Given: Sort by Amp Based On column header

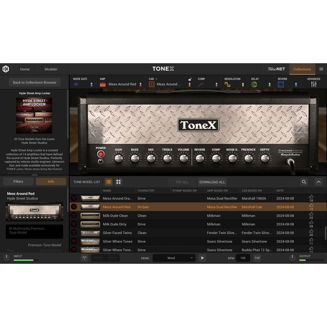Looking at the screenshot, I should tap(217, 191).
